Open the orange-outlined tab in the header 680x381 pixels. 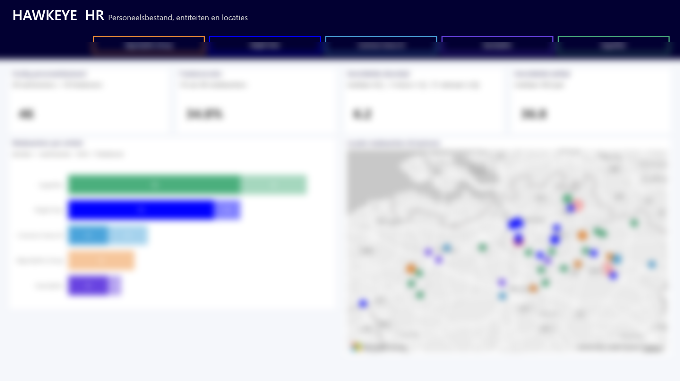point(149,46)
